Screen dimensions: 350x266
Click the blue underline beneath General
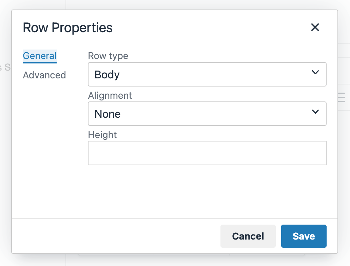(40, 62)
